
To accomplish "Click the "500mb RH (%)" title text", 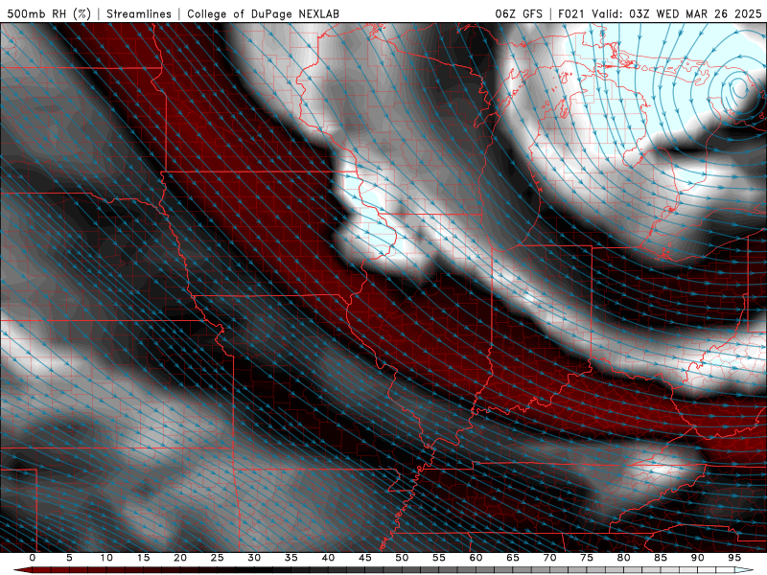I will point(49,13).
